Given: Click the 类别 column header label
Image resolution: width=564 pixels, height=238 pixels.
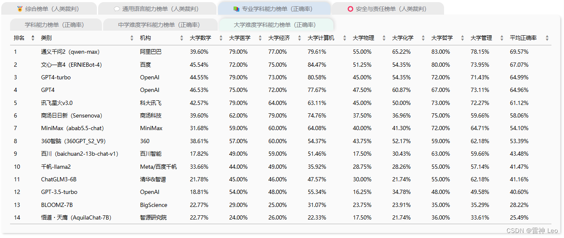Looking at the screenshot, I should tap(47, 38).
